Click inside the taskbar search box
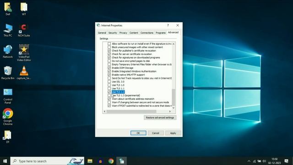The height and width of the screenshot is (165, 293). (x=47, y=161)
